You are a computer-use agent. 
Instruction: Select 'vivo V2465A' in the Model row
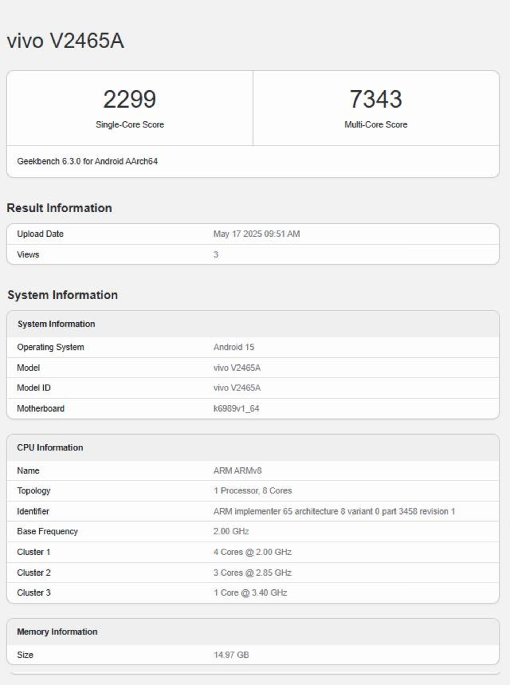pyautogui.click(x=237, y=368)
